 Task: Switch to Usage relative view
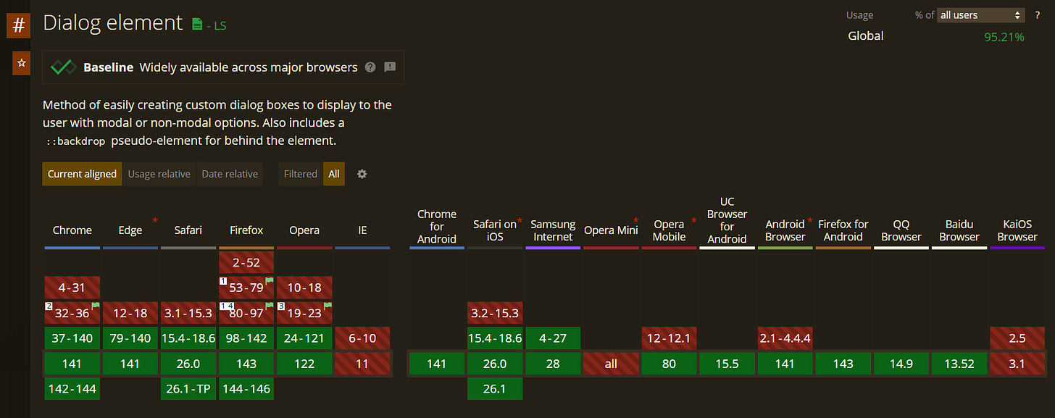pyautogui.click(x=159, y=174)
